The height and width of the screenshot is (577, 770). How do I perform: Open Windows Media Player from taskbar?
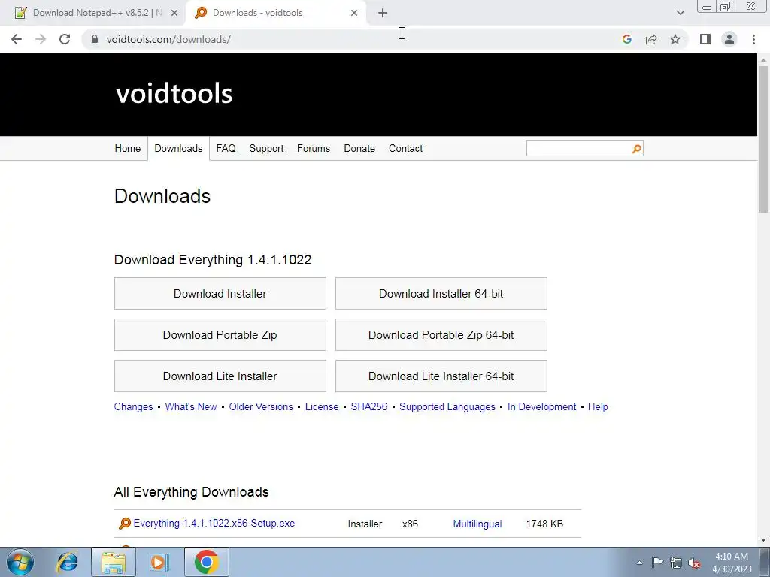pos(159,562)
